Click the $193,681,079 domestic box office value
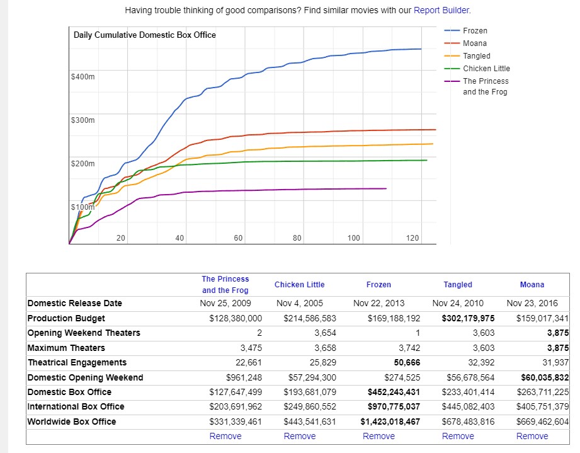This screenshot has height=453, width=580. tap(310, 392)
